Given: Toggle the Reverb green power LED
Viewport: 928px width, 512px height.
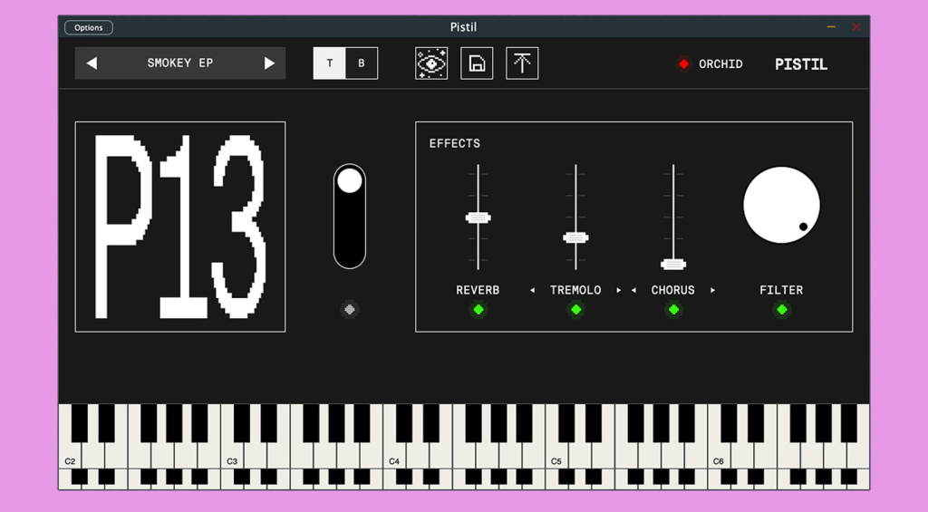Looking at the screenshot, I should pos(478,310).
